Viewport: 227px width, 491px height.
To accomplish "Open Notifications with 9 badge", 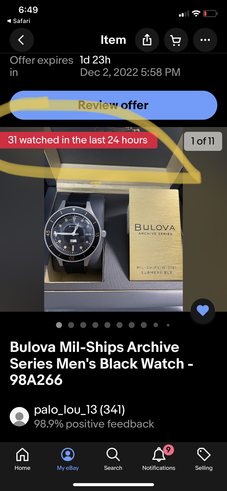I will click(x=159, y=459).
